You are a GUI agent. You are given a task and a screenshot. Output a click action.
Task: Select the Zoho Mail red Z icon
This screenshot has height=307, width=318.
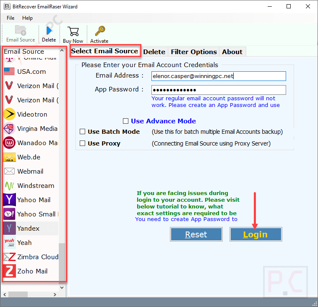(x=9, y=271)
